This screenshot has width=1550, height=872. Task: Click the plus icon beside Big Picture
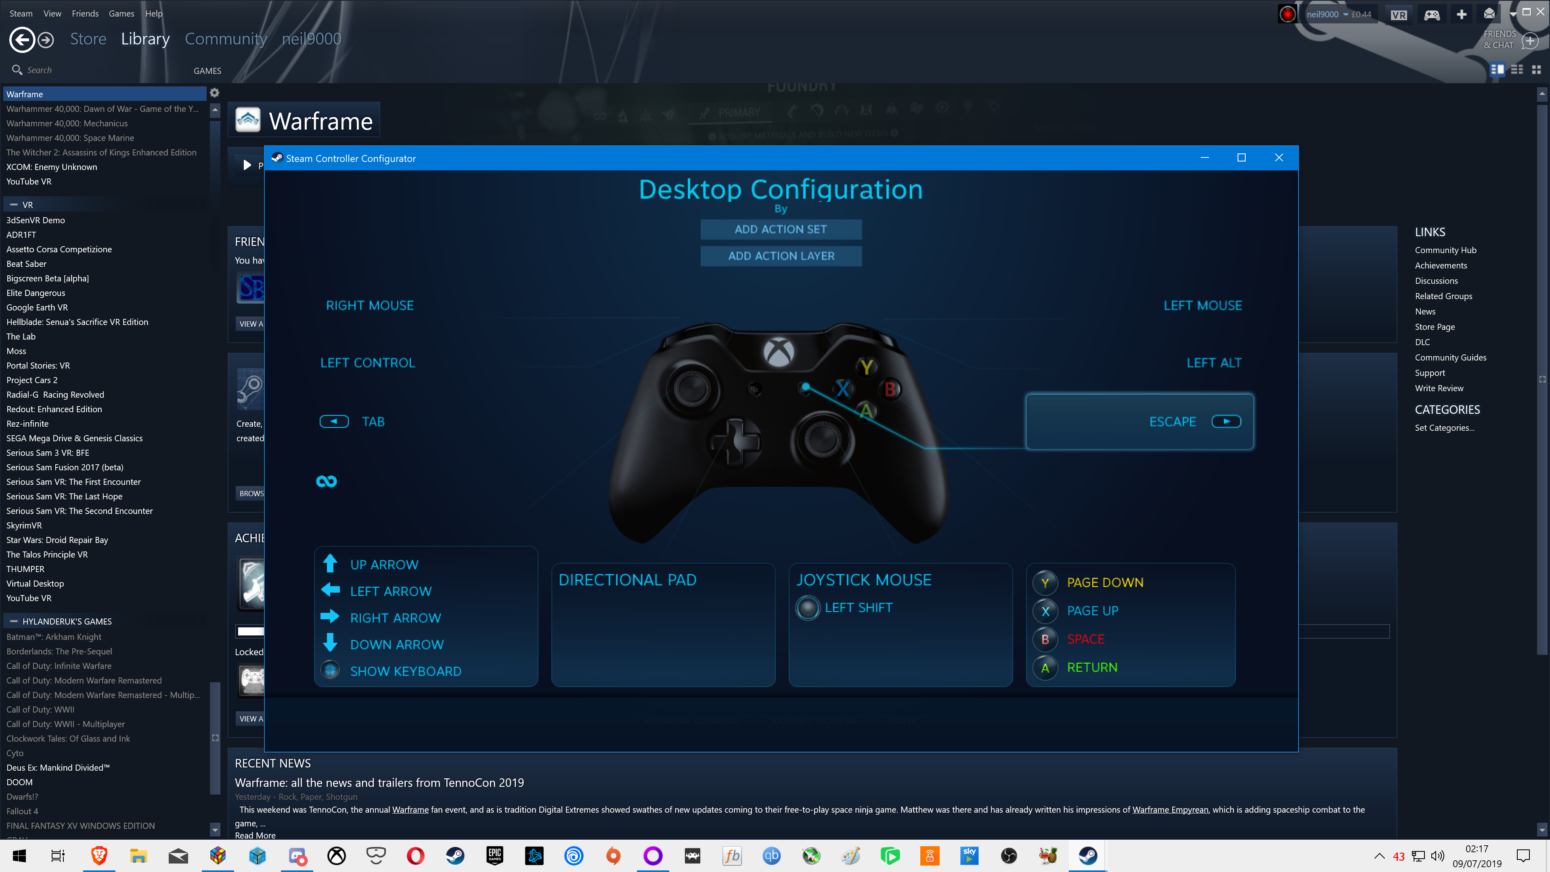1462,15
